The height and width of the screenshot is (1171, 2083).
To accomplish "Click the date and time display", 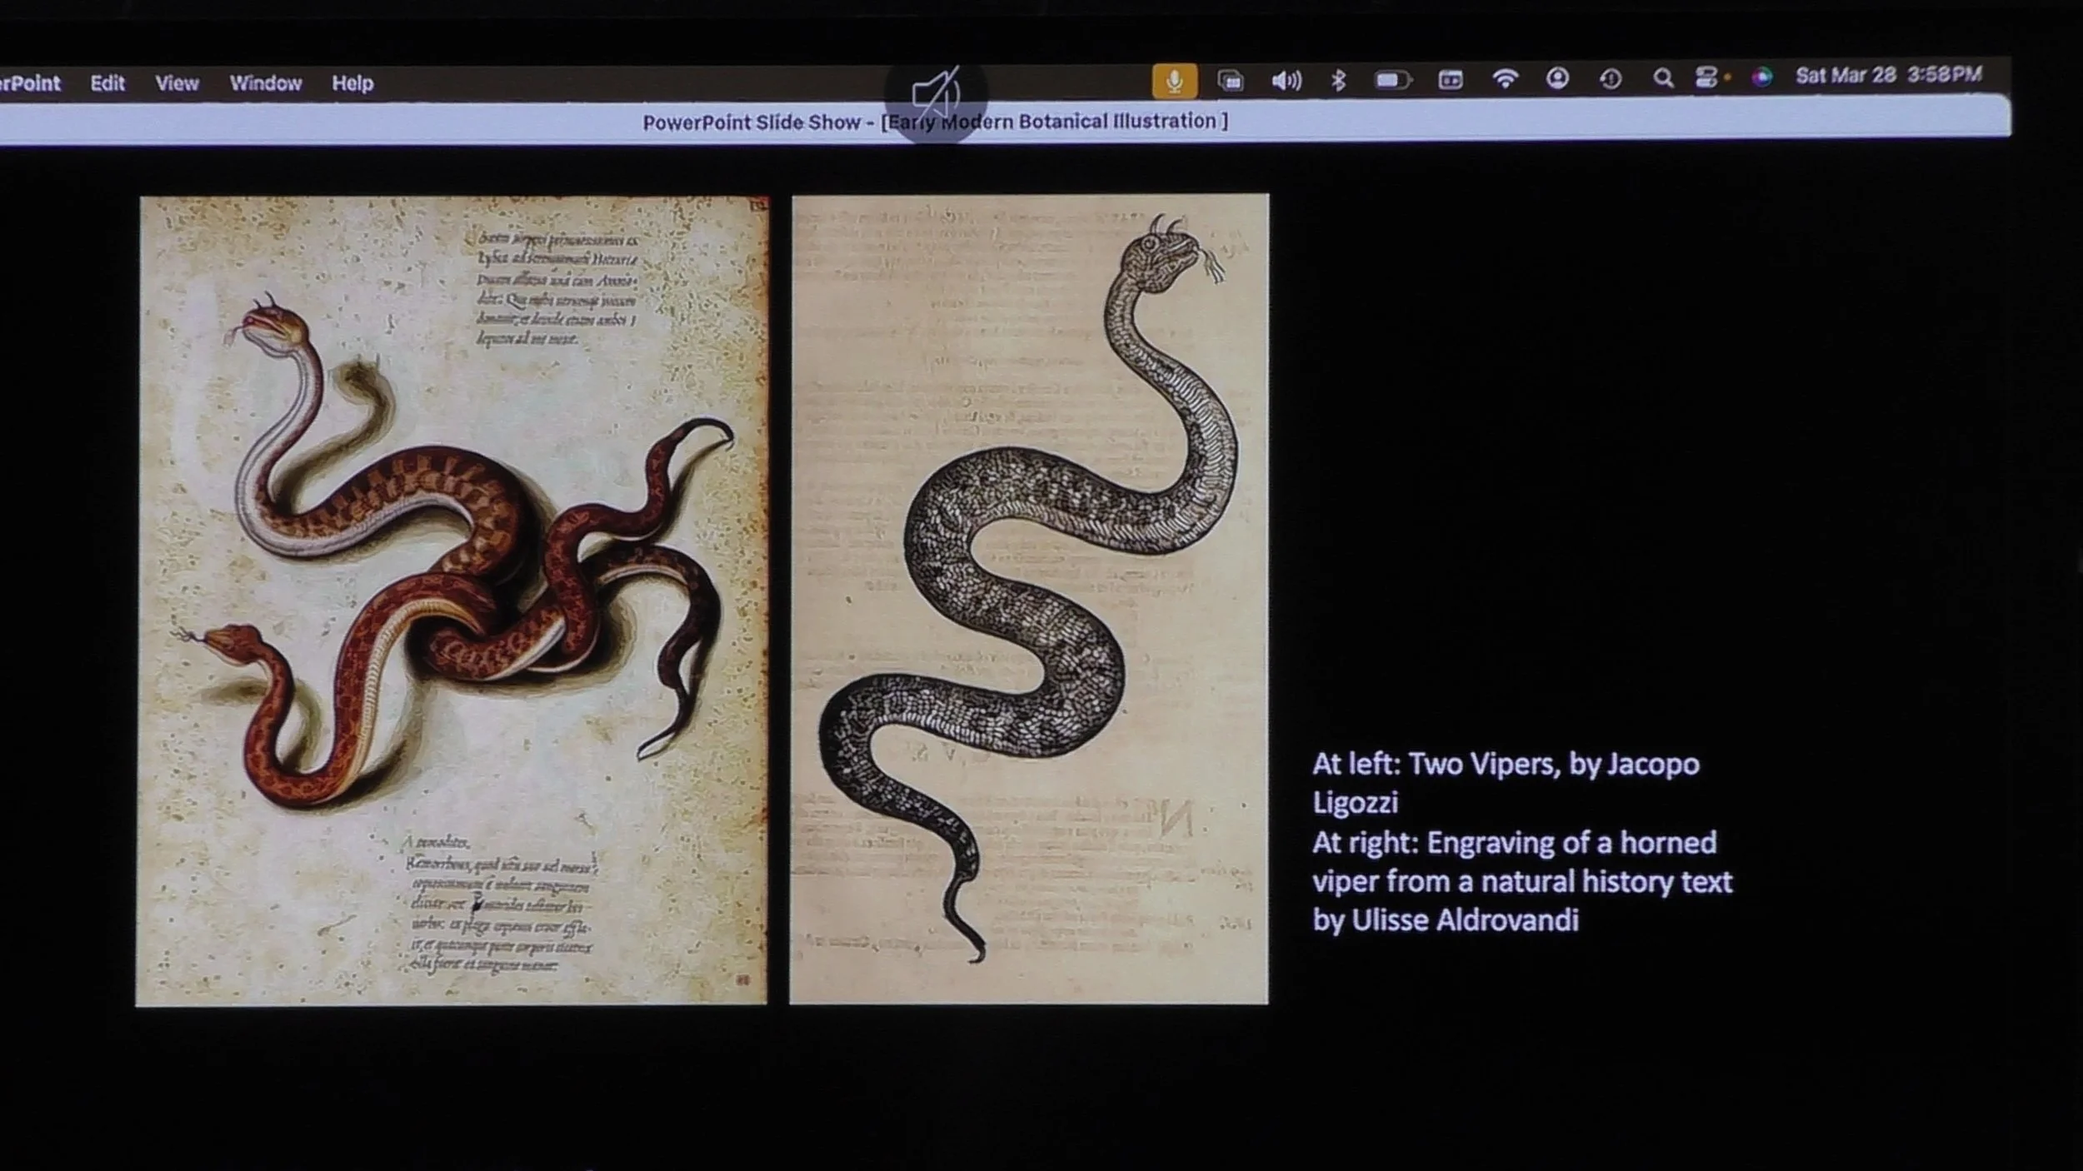I will (x=1888, y=75).
